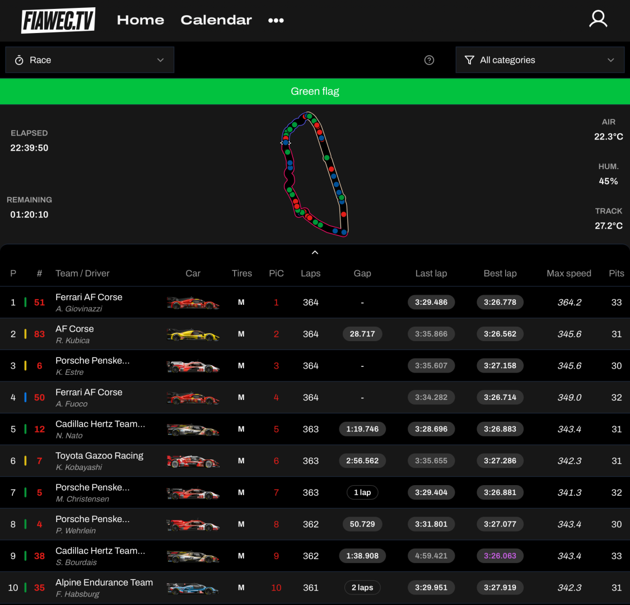Select the #7 Toyota Gazoo Racing car image
This screenshot has height=605, width=630.
(193, 462)
